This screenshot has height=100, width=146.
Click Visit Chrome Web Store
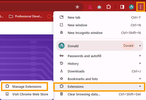(x=27, y=94)
